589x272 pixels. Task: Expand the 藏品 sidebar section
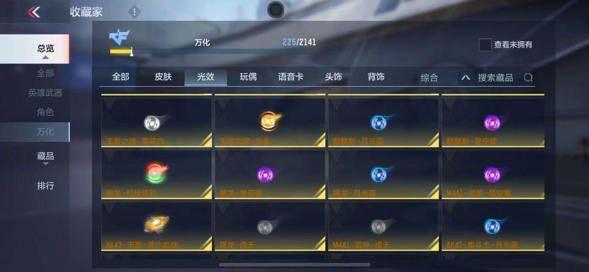tap(45, 158)
